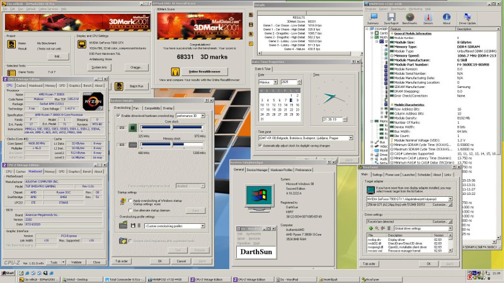Toggle Enable driver-level hardware overclocking checkbox
The width and height of the screenshot is (504, 283).
pyautogui.click(x=118, y=116)
